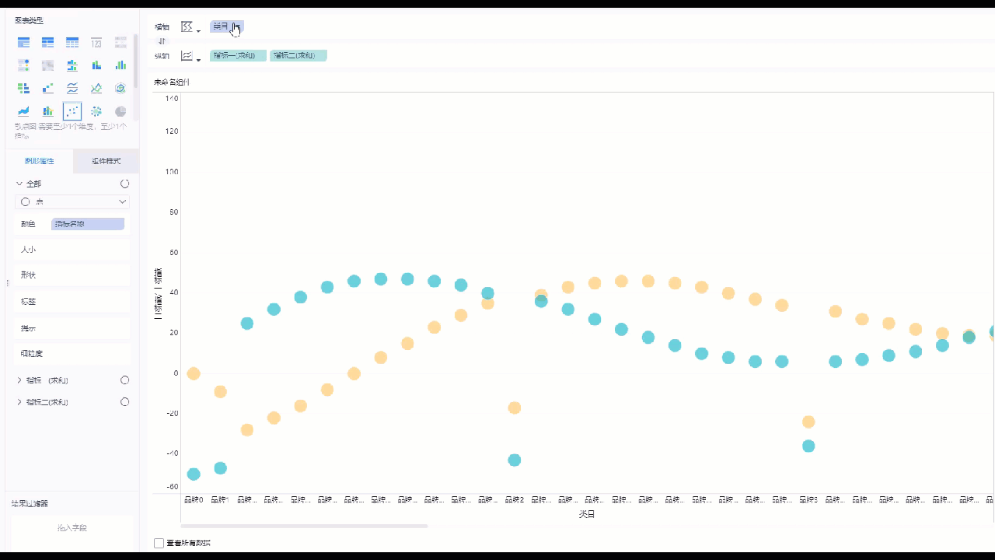This screenshot has width=995, height=560.
Task: Choose the KPI number card (123) icon
Action: 96,43
